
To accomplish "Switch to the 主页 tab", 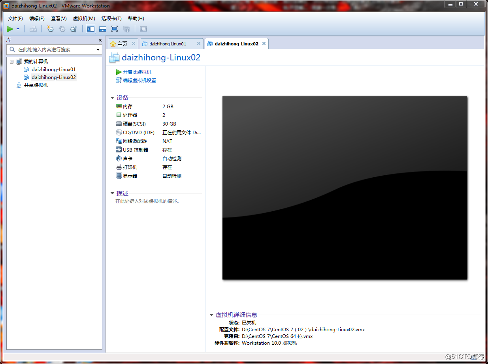I will click(122, 44).
